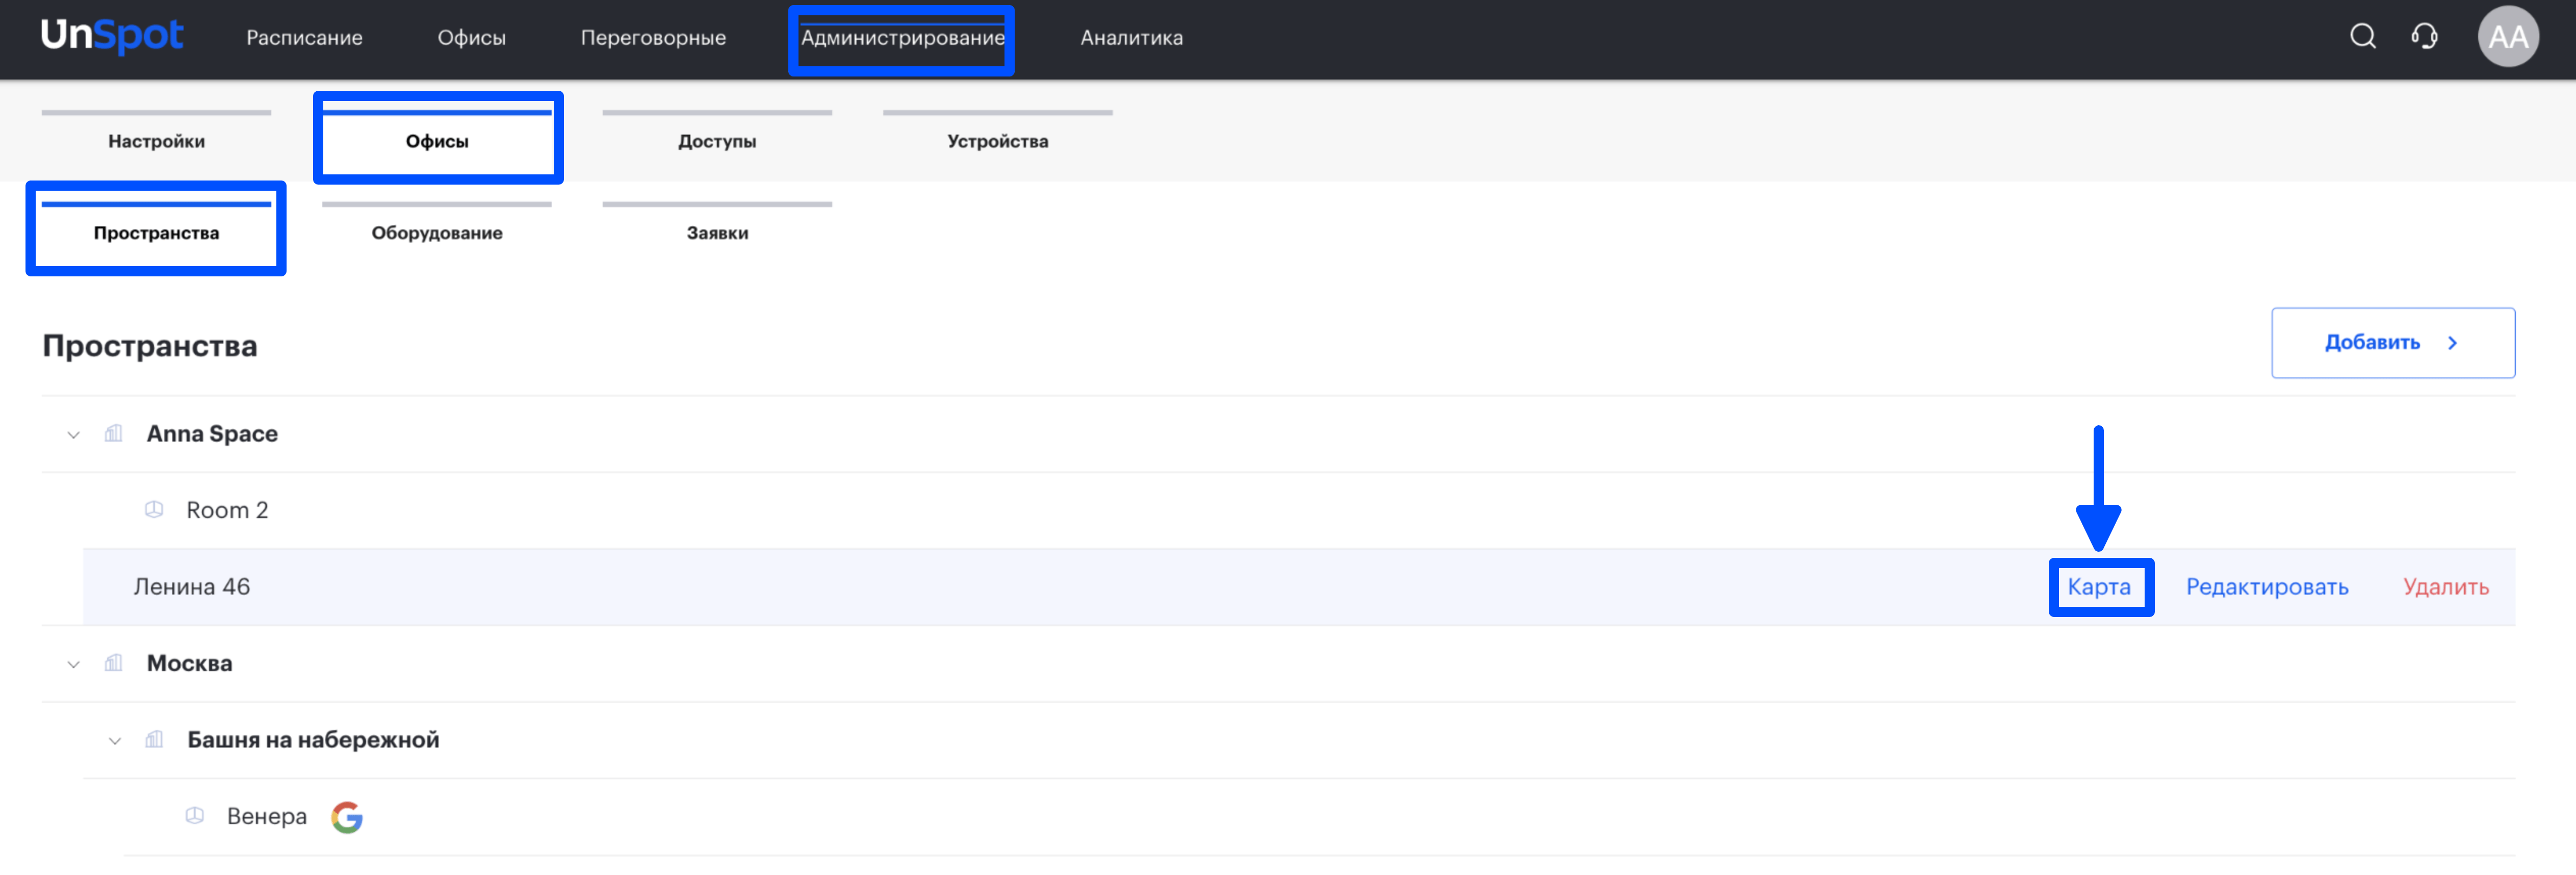2576x875 pixels.
Task: Collapse the Башня на набережной chevron
Action: pyautogui.click(x=115, y=741)
